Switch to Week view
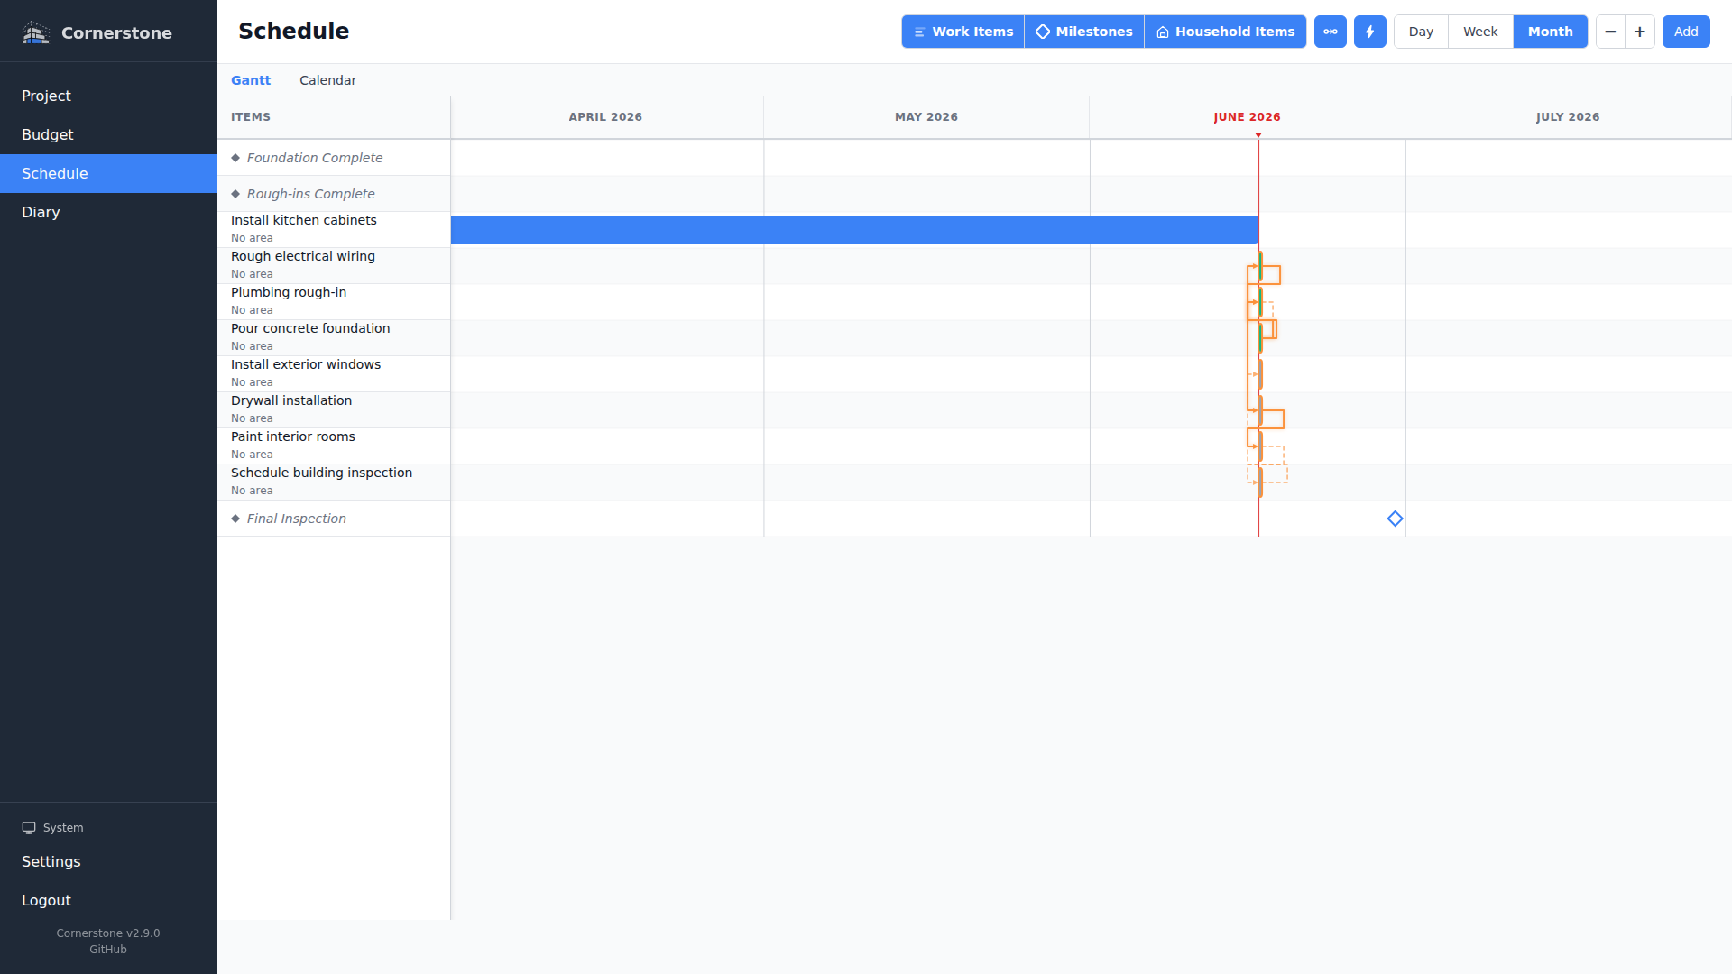The width and height of the screenshot is (1732, 974). point(1480,32)
